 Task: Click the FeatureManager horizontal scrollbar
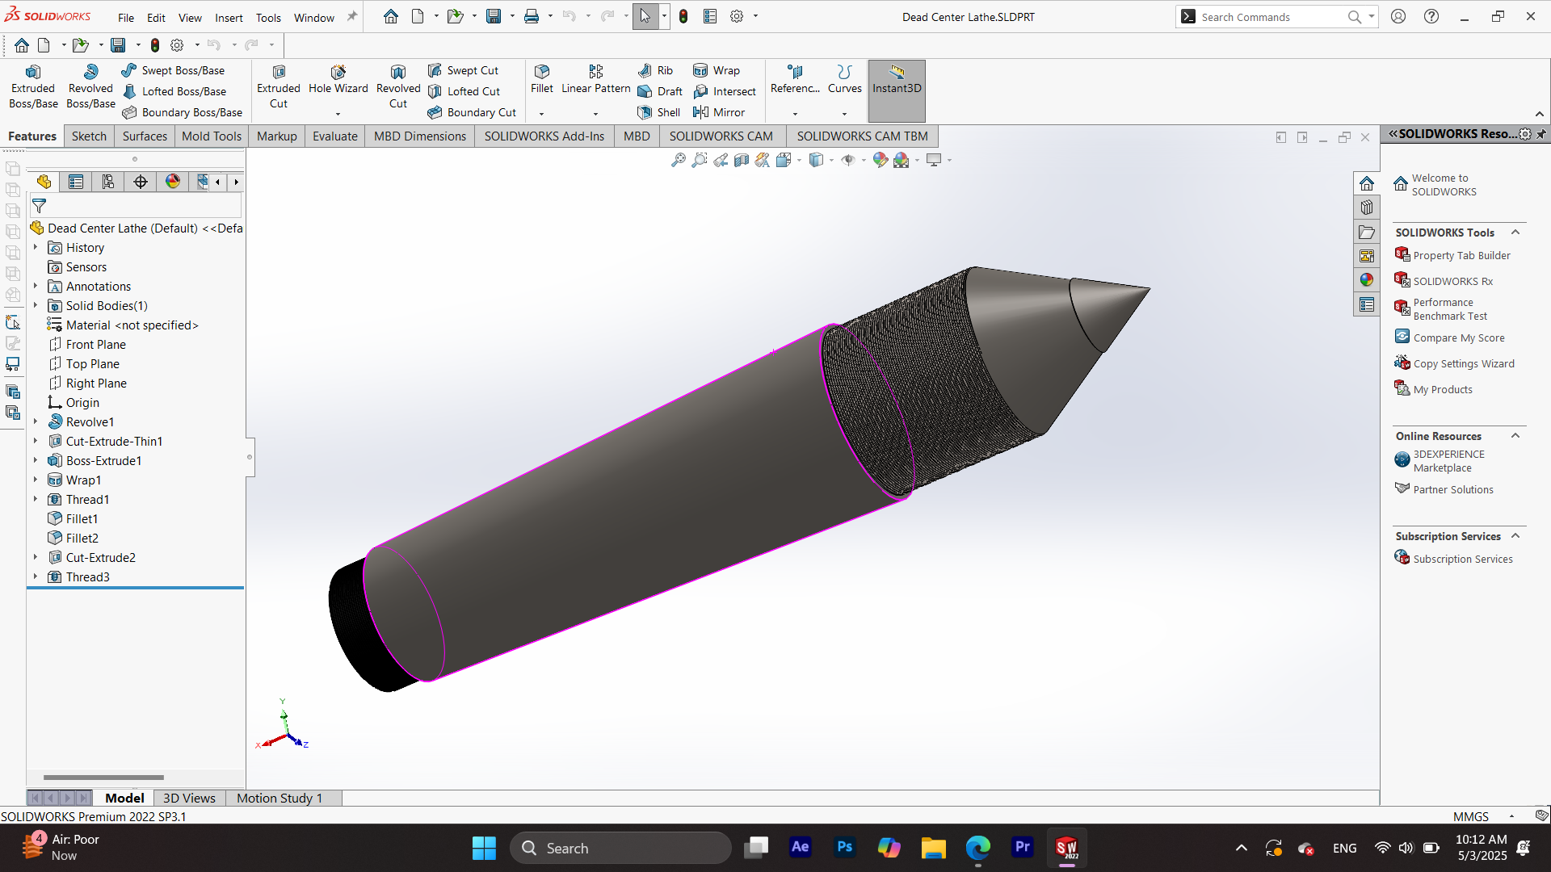coord(103,778)
